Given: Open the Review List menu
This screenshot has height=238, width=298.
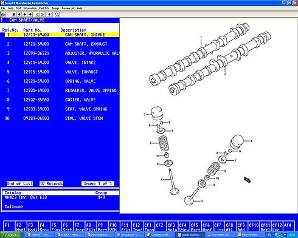Looking at the screenshot, I should tap(68, 8).
